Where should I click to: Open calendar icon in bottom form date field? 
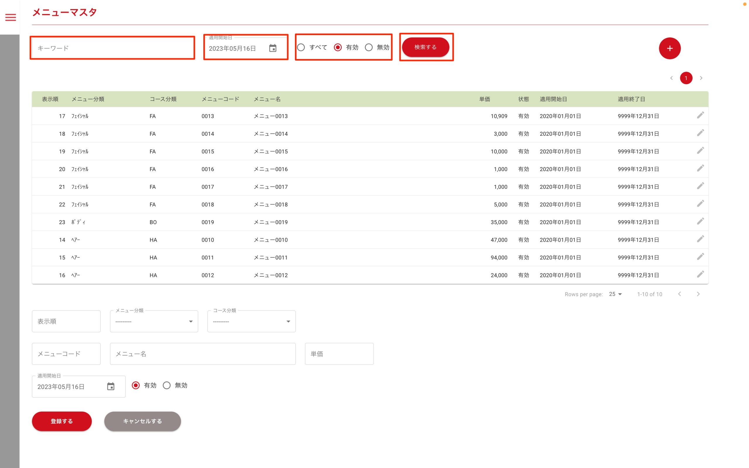111,386
